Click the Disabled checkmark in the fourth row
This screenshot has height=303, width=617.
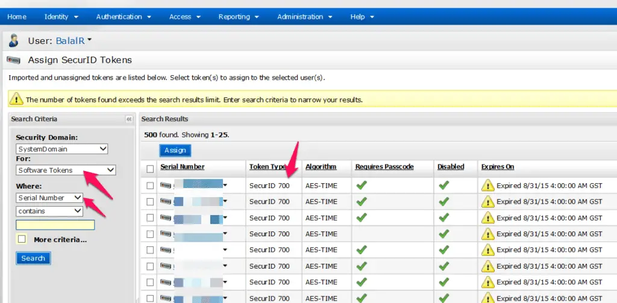(x=443, y=234)
